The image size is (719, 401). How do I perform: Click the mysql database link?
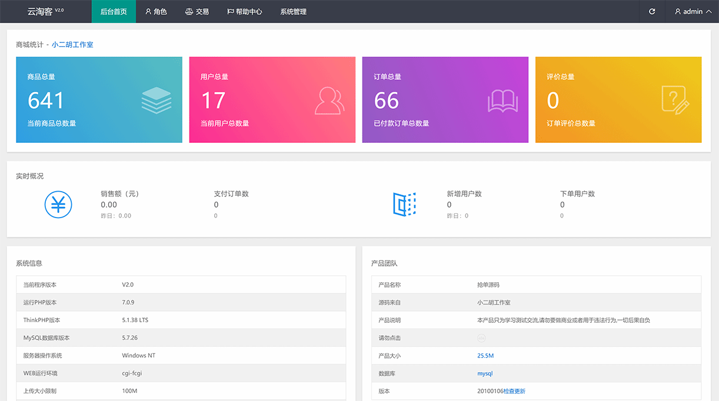484,373
